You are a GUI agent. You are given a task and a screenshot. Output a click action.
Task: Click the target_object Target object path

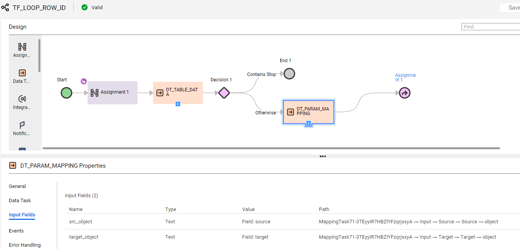click(407, 237)
